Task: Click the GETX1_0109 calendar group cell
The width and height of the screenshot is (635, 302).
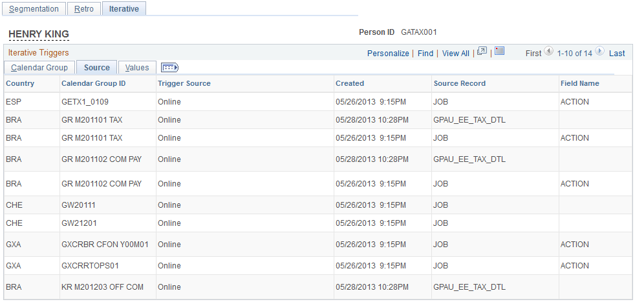Action: tap(85, 102)
